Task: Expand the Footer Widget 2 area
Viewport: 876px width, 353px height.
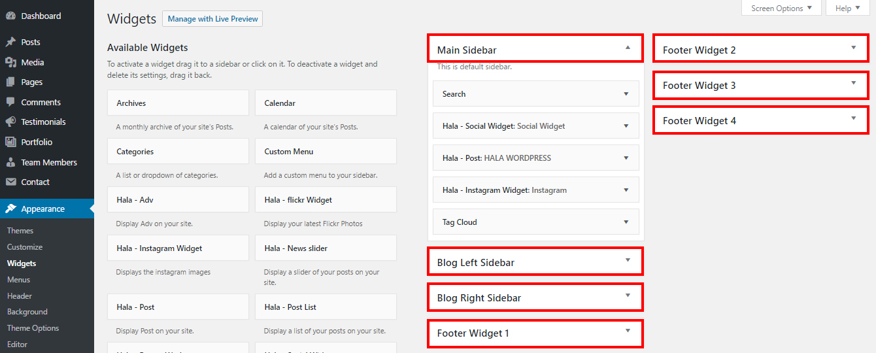Action: click(853, 48)
